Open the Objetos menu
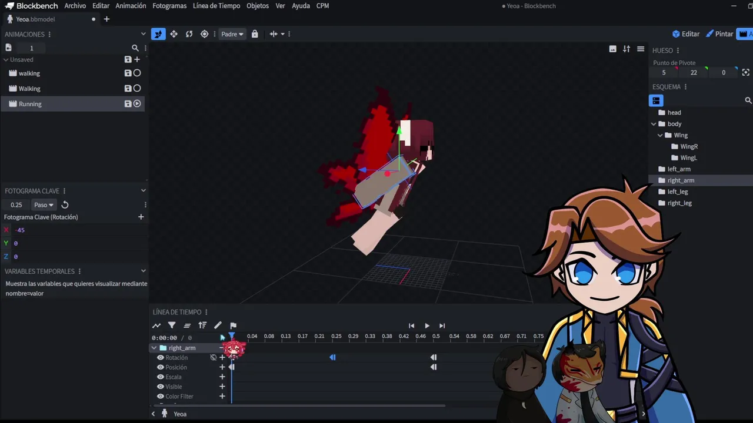Viewport: 753px width, 423px height. pos(258,6)
